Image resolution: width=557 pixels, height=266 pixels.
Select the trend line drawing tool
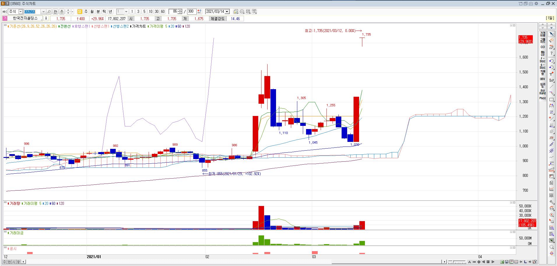point(551,87)
